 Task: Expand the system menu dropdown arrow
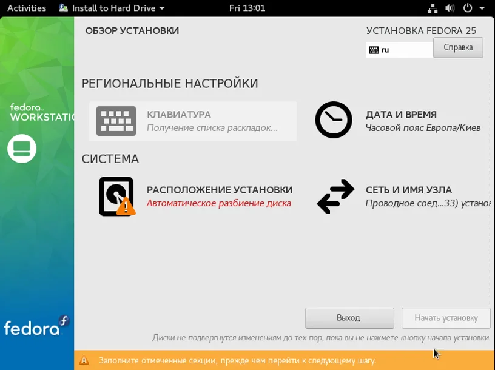click(482, 8)
